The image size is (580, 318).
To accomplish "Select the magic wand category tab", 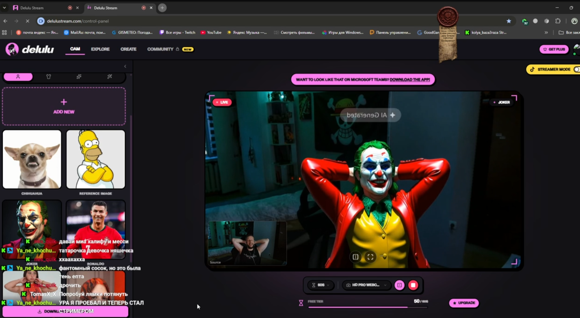I will [x=110, y=77].
